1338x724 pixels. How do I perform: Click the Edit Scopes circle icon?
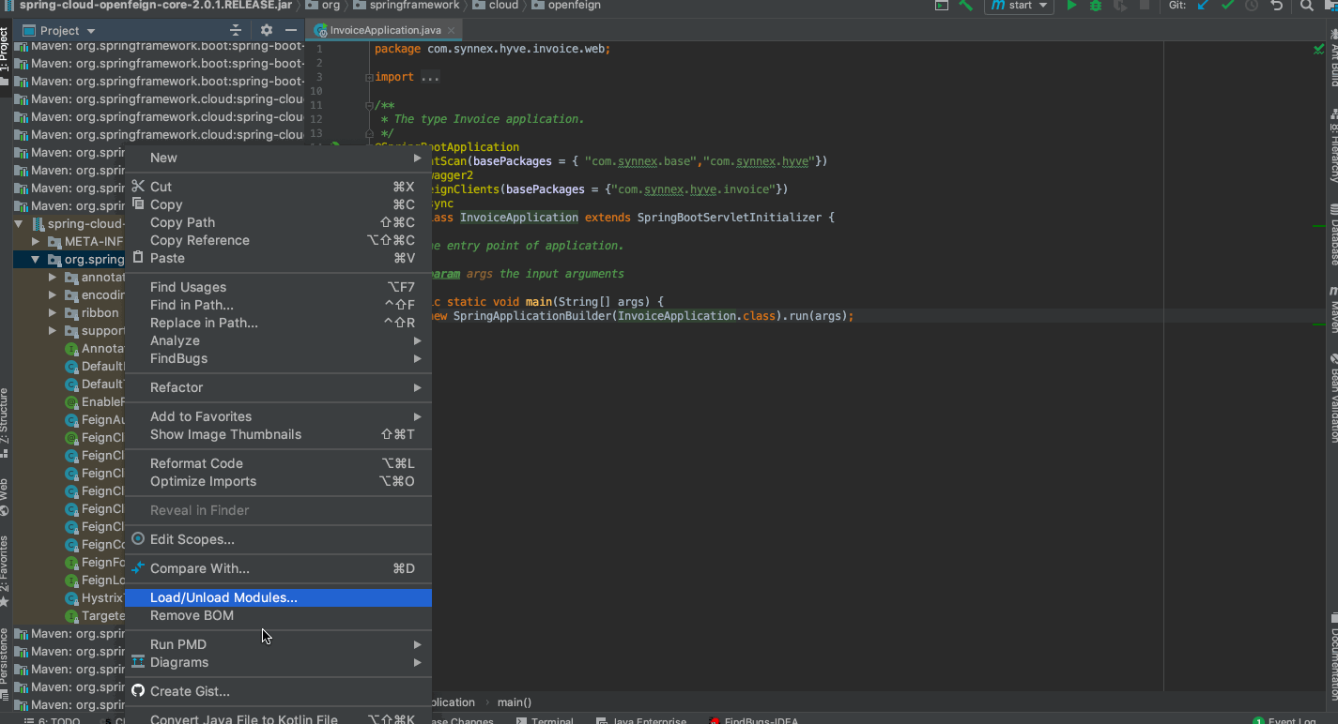(x=138, y=539)
